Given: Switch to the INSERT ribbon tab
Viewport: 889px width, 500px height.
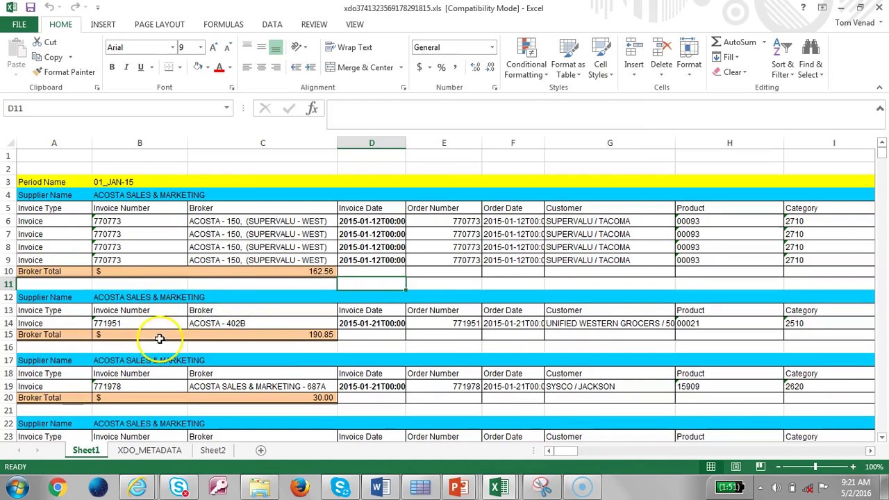Looking at the screenshot, I should tap(103, 24).
